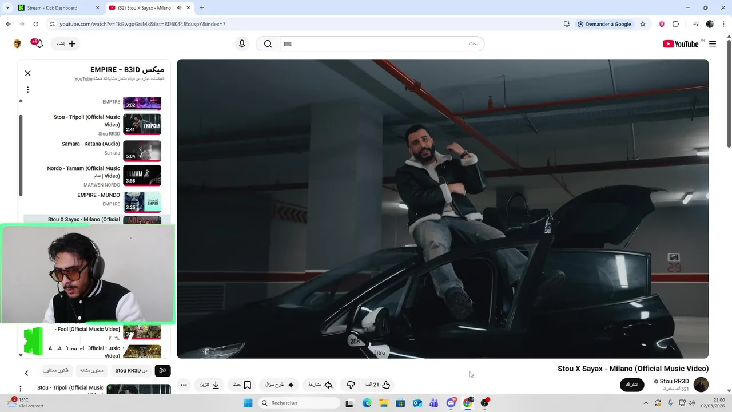Close the EMPIRE - B3ID mix panel
This screenshot has height=412, width=732.
(x=27, y=73)
